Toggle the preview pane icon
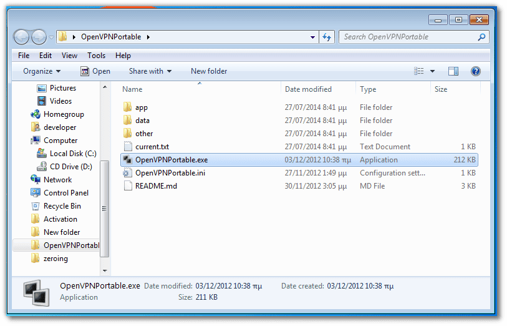This screenshot has height=326, width=507. click(453, 71)
